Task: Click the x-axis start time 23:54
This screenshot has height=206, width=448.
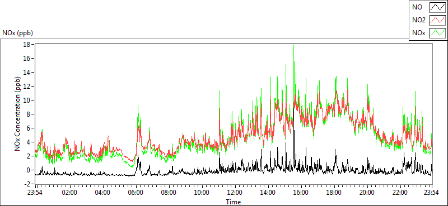Action: (x=35, y=193)
